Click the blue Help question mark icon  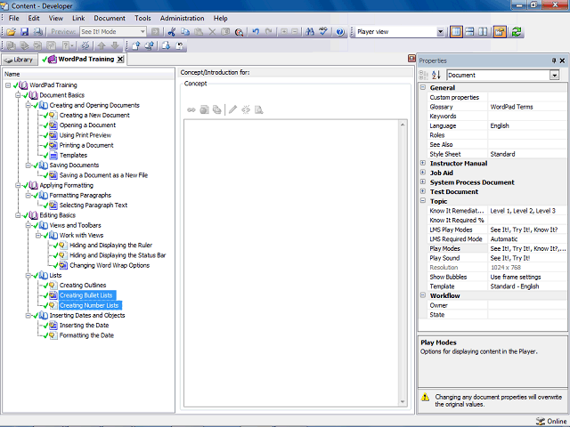(x=340, y=32)
